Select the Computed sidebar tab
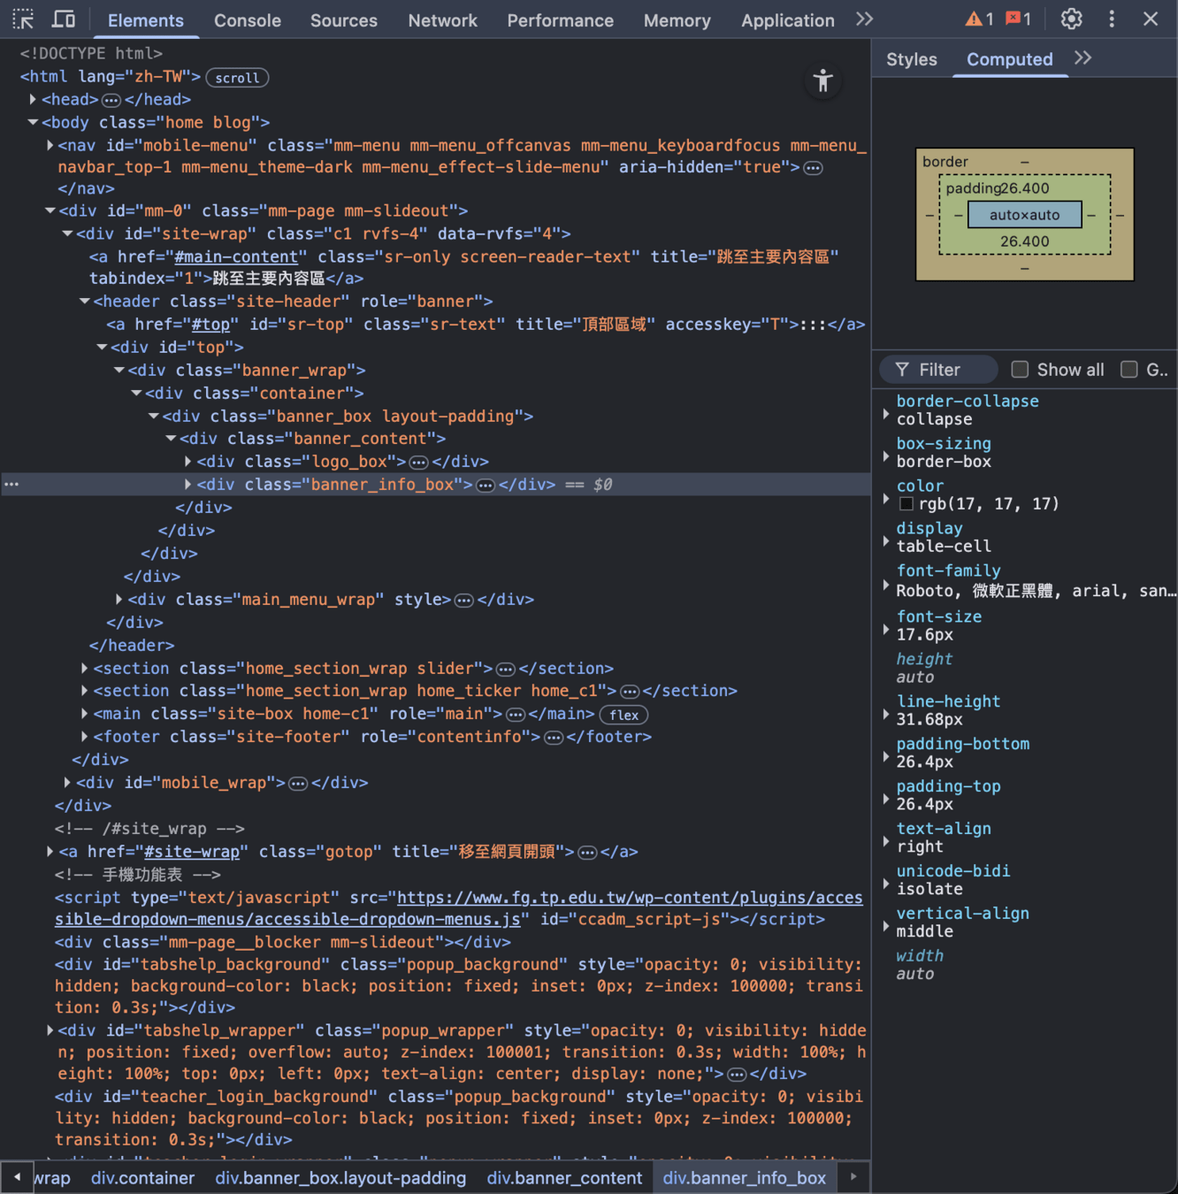 [x=1010, y=59]
